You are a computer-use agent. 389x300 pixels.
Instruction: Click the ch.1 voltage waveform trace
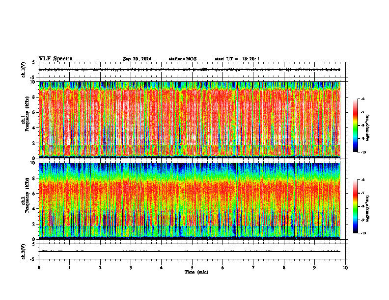190,70
